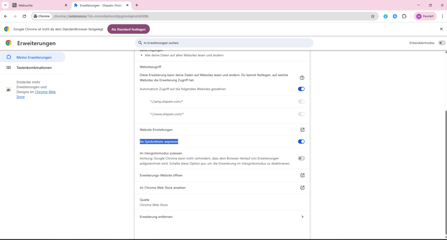Enable Im Inkognitomodus zulassen toggle
Viewport: 447px width, 240px height.
pyautogui.click(x=301, y=158)
